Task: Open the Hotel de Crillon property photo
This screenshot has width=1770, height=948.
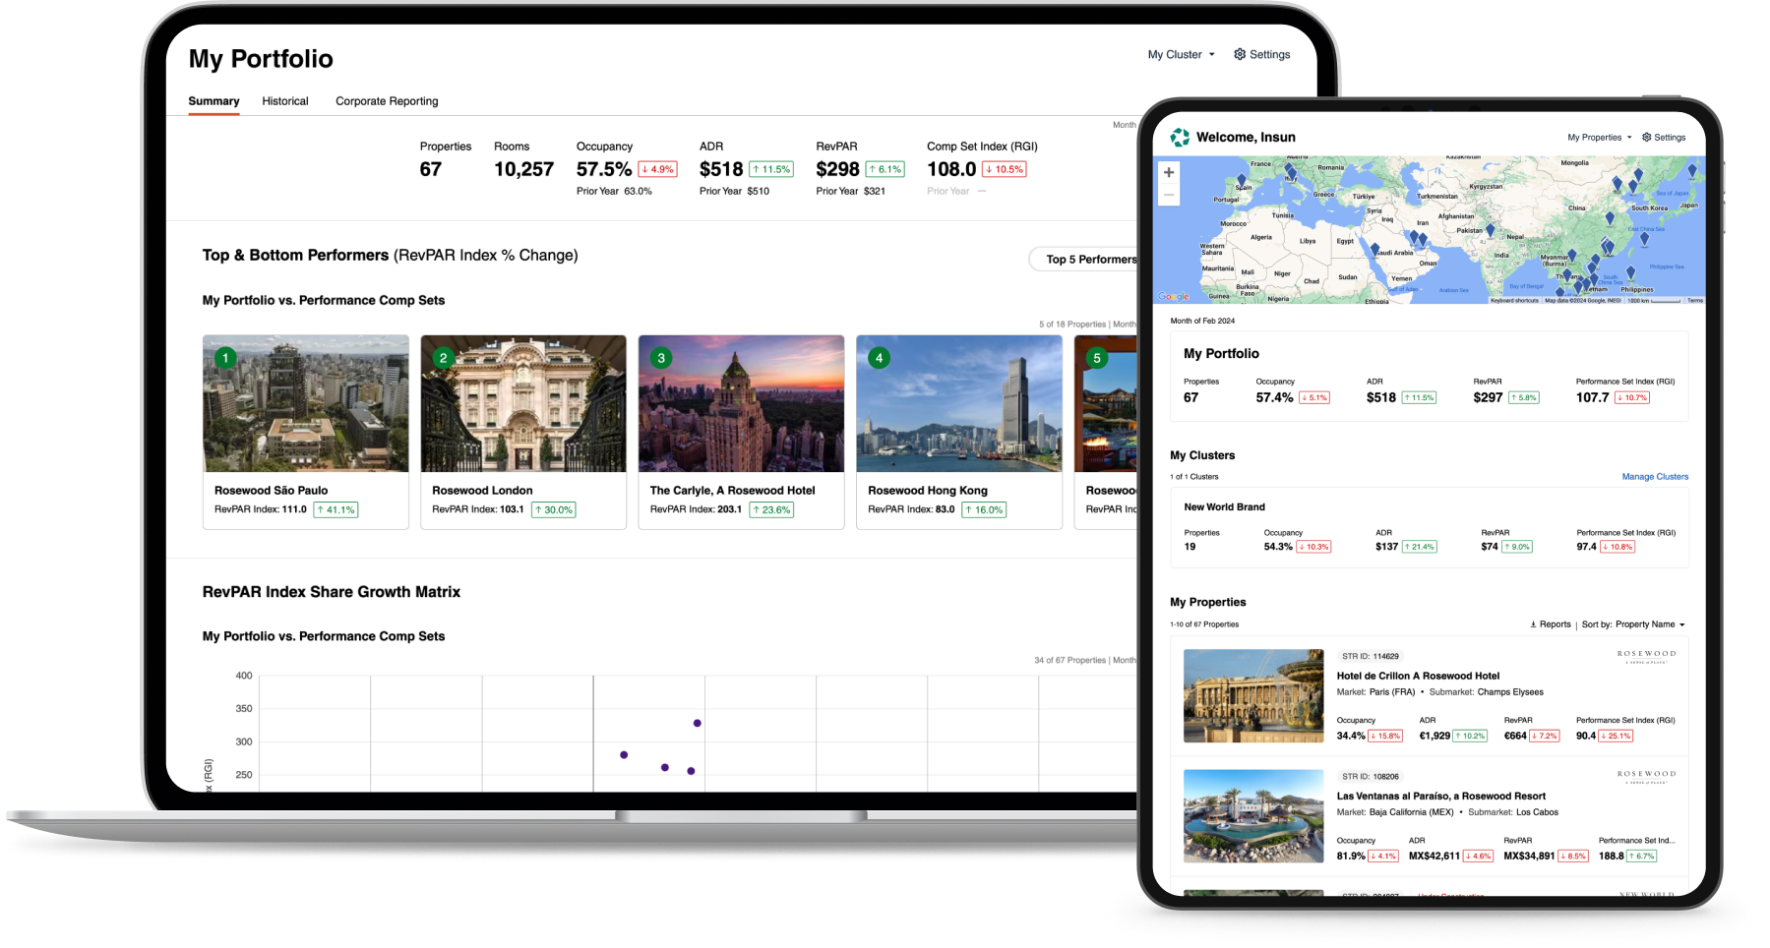Action: [x=1253, y=695]
